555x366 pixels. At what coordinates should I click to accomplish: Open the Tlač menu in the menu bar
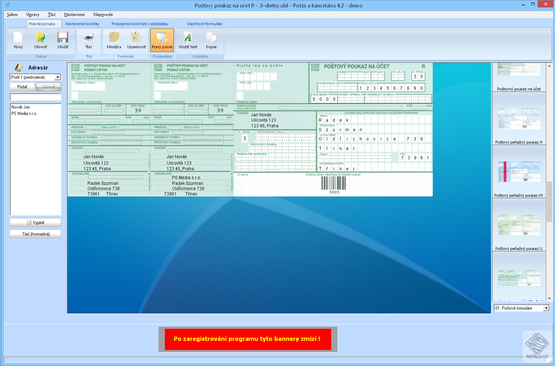pos(52,15)
